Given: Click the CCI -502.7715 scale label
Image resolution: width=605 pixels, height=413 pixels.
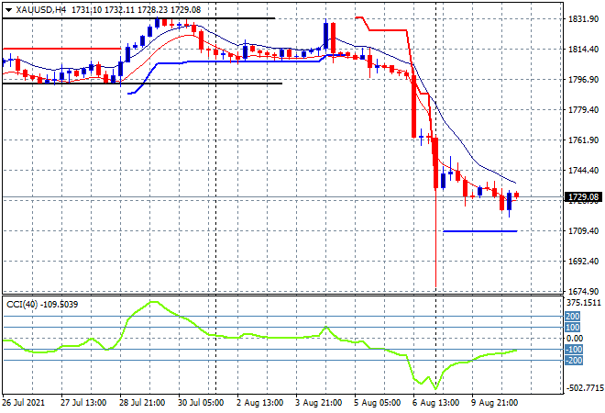Looking at the screenshot, I should pos(583,387).
